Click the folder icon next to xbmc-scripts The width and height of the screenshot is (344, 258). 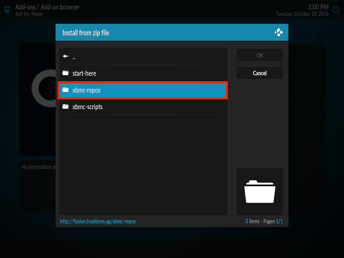pos(65,106)
